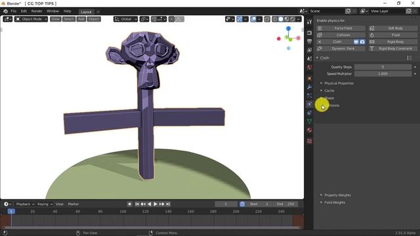This screenshot has width=420, height=236.
Task: Open the Window menu
Action: click(52, 11)
